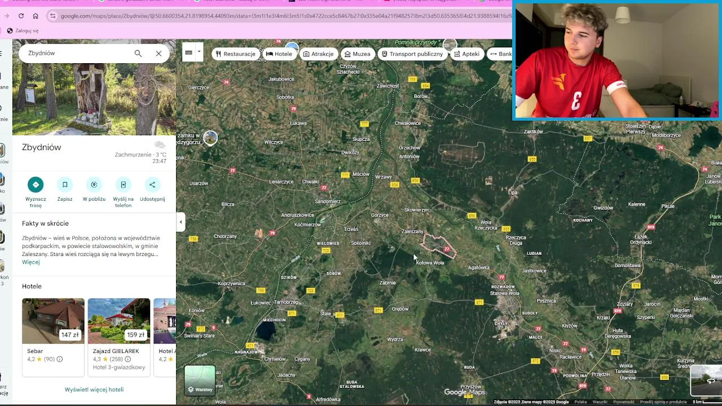Expand description with Więcej link
722x406 pixels.
point(30,262)
